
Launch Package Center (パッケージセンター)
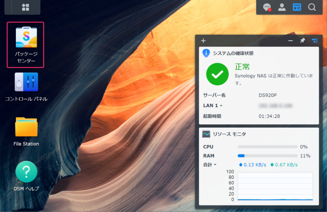tap(26, 45)
